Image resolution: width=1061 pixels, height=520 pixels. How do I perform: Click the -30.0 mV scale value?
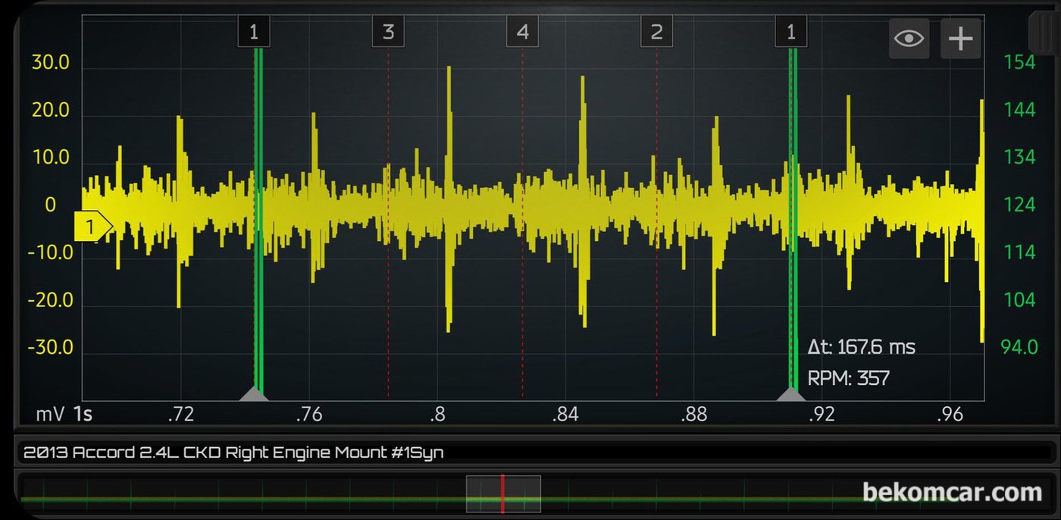click(50, 348)
